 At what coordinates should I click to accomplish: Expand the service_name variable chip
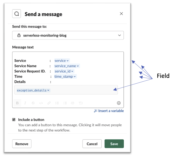[x=67, y=66]
